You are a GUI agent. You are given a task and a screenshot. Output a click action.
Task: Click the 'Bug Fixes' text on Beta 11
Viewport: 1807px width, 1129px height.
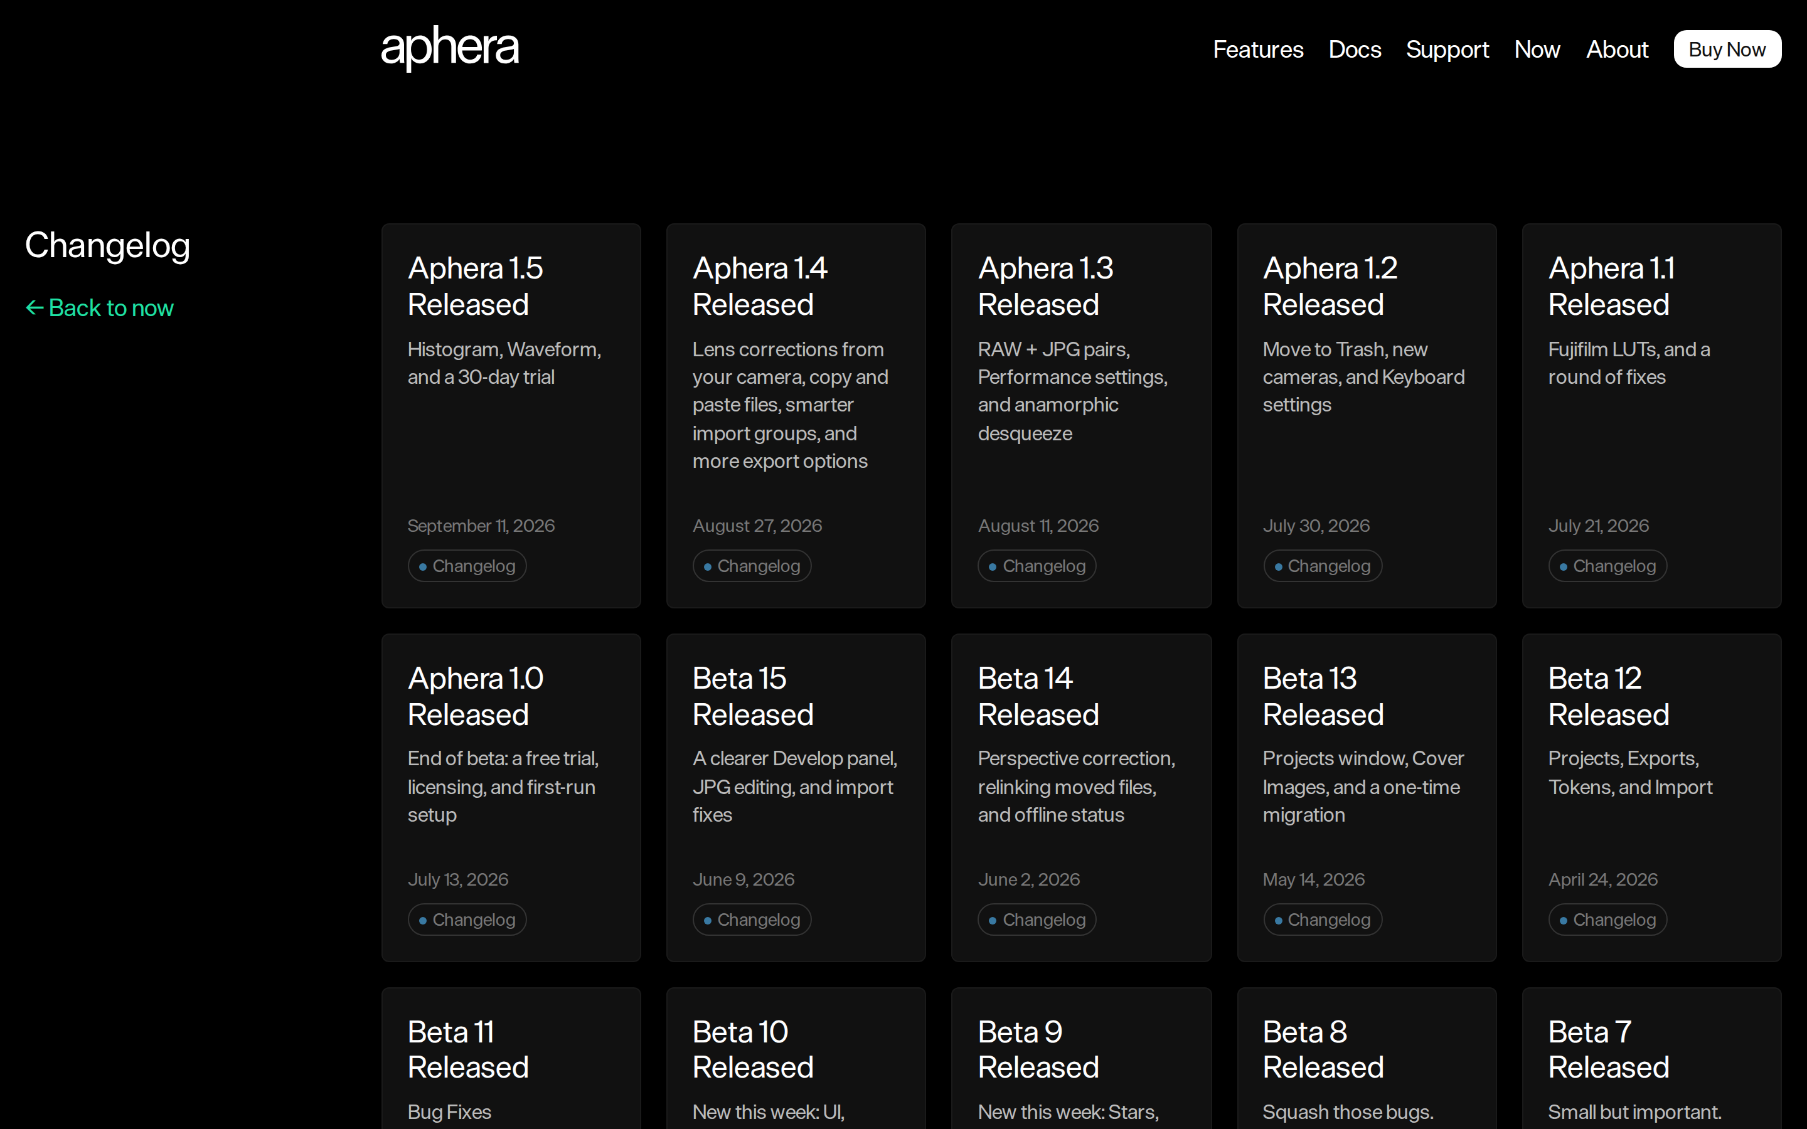tap(449, 1112)
